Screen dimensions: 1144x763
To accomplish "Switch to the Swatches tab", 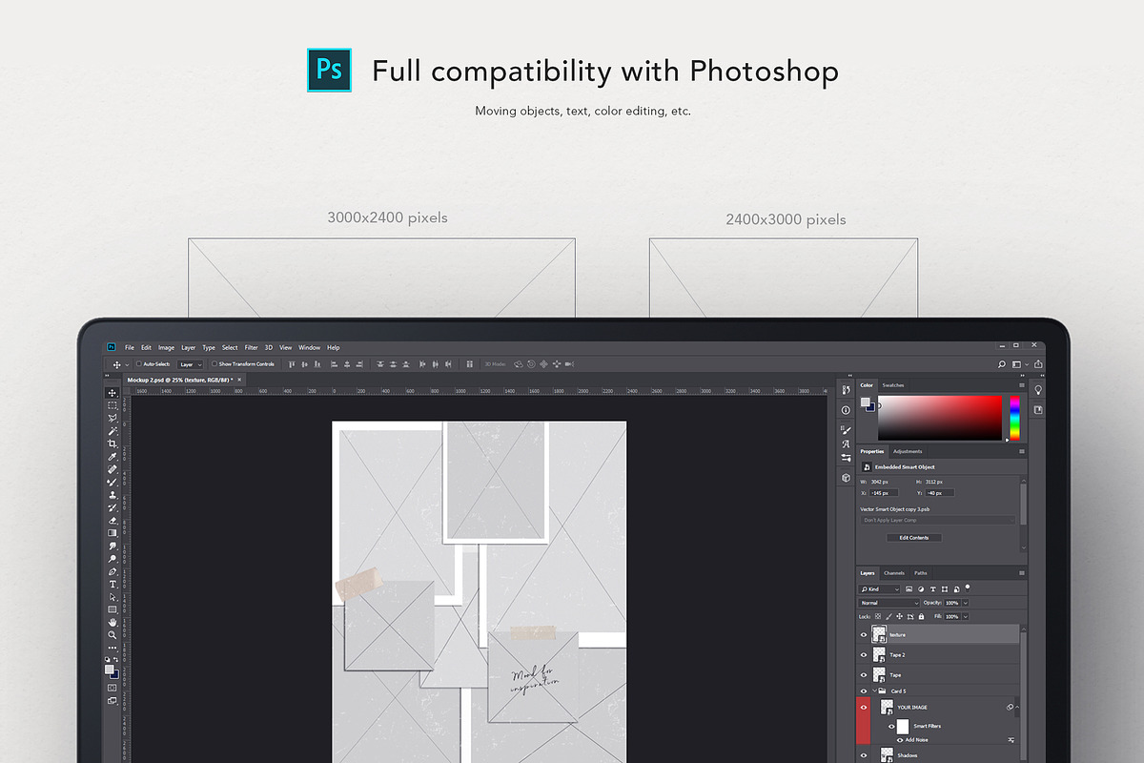I will (x=893, y=385).
